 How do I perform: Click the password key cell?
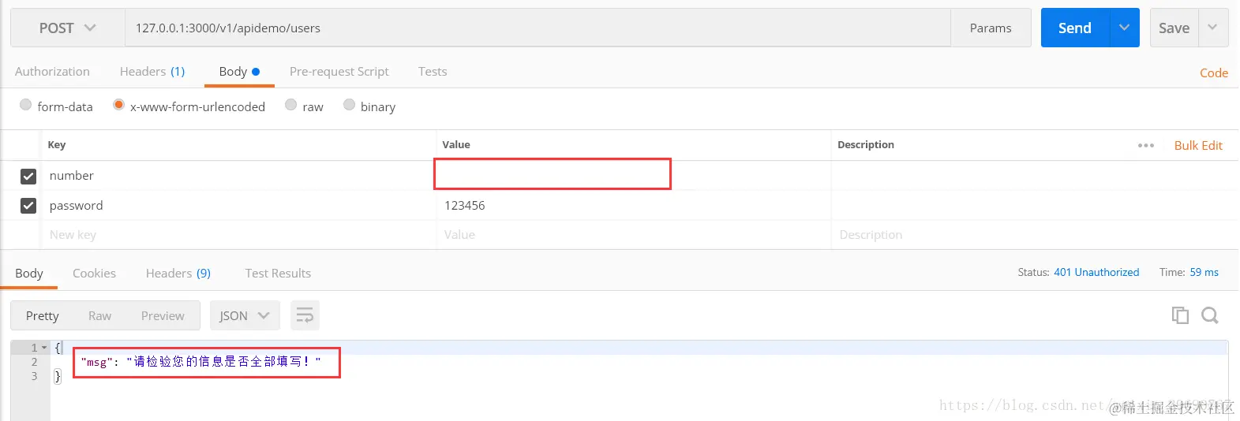coord(238,205)
